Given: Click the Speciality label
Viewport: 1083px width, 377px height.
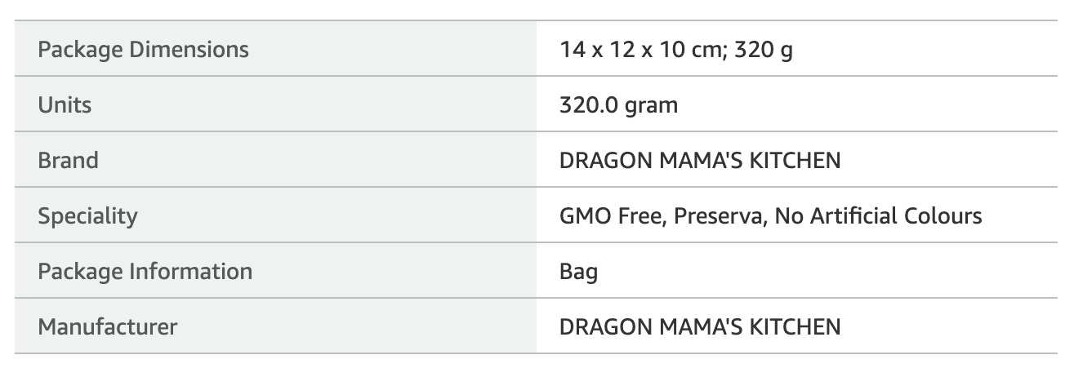Looking at the screenshot, I should click(87, 216).
